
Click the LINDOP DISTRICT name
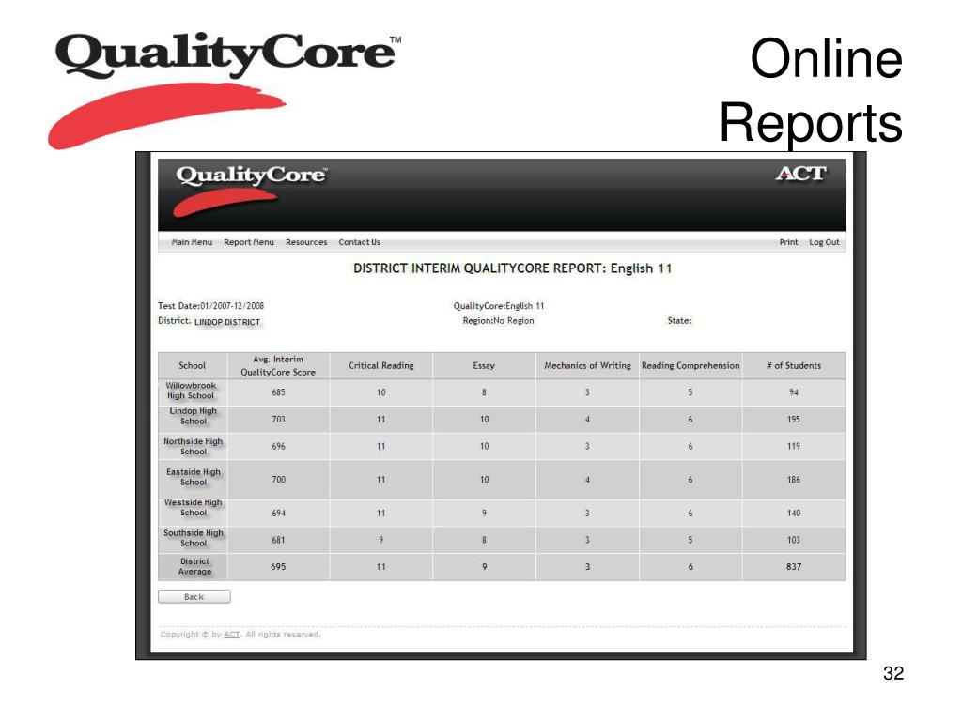227,322
